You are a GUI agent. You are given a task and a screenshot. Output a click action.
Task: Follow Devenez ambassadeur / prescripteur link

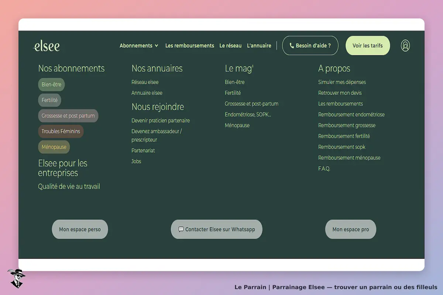pos(157,135)
